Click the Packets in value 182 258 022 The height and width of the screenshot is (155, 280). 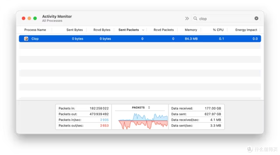coord(99,108)
